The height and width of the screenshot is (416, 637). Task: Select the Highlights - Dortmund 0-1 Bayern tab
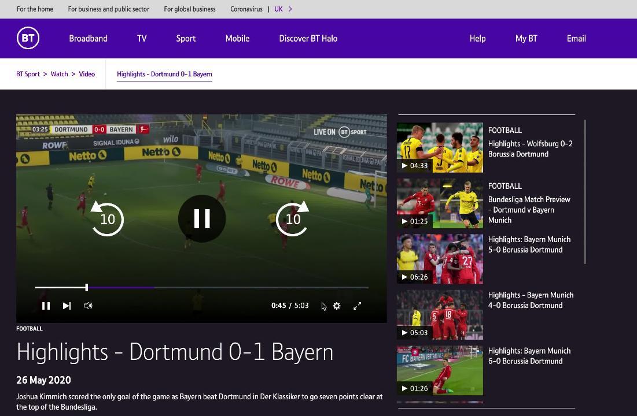coord(164,75)
